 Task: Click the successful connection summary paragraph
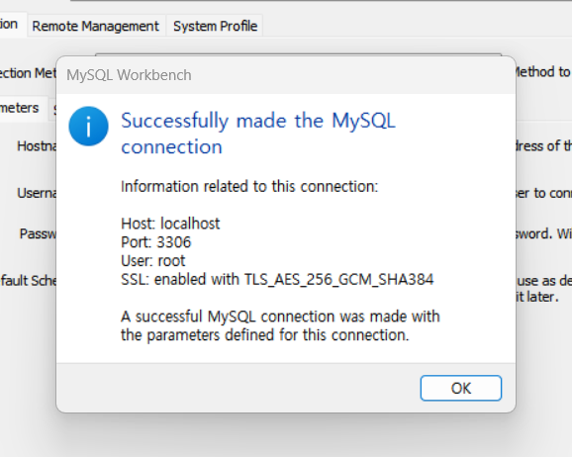coord(280,325)
